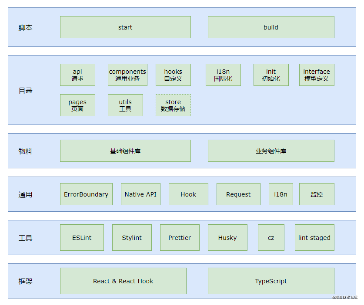Click the Native API box
This screenshot has width=364, height=305.
click(140, 194)
